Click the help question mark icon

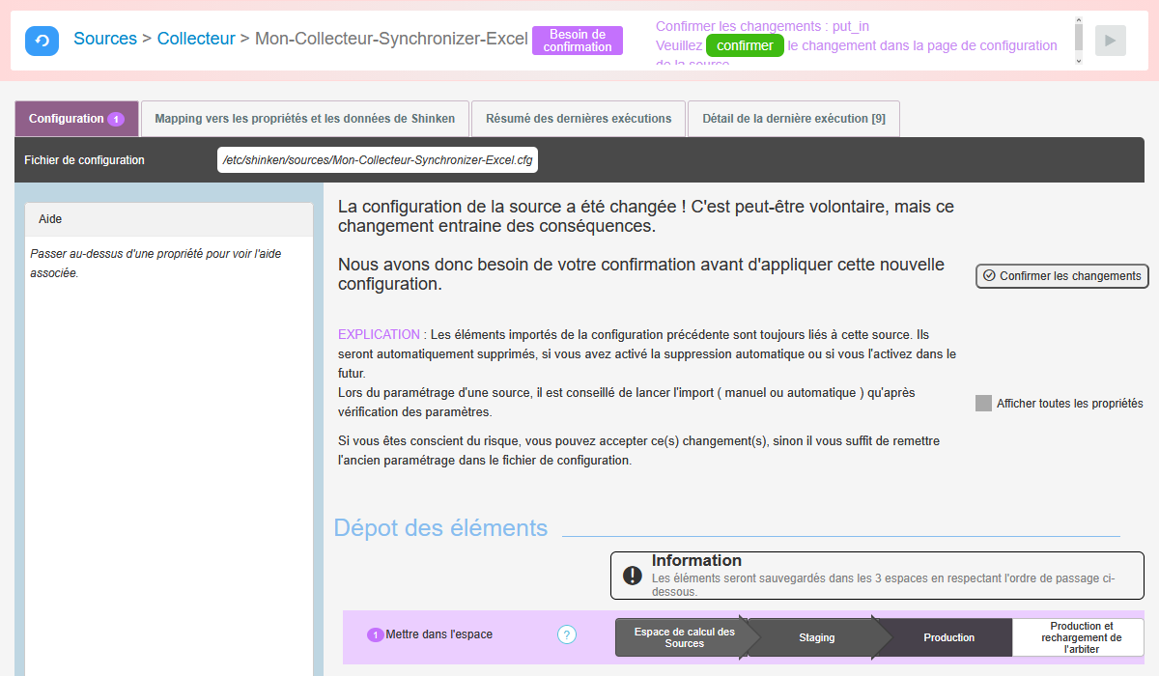567,634
